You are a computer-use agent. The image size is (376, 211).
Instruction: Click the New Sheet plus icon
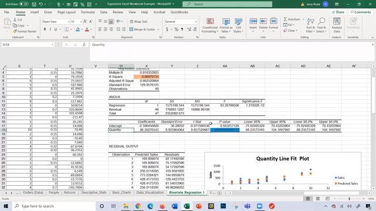pyautogui.click(x=219, y=193)
